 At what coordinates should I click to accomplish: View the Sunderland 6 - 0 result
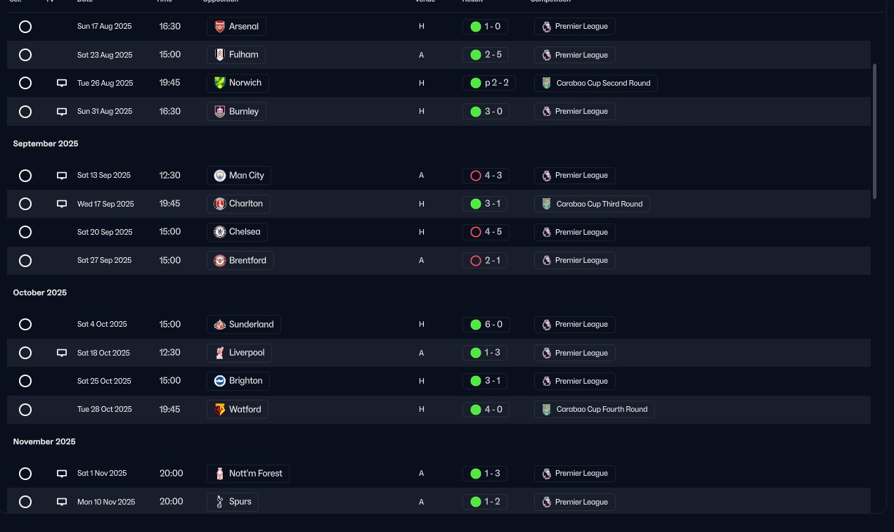(486, 325)
